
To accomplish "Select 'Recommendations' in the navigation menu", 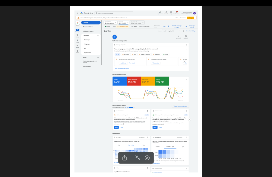I will tap(88, 27).
